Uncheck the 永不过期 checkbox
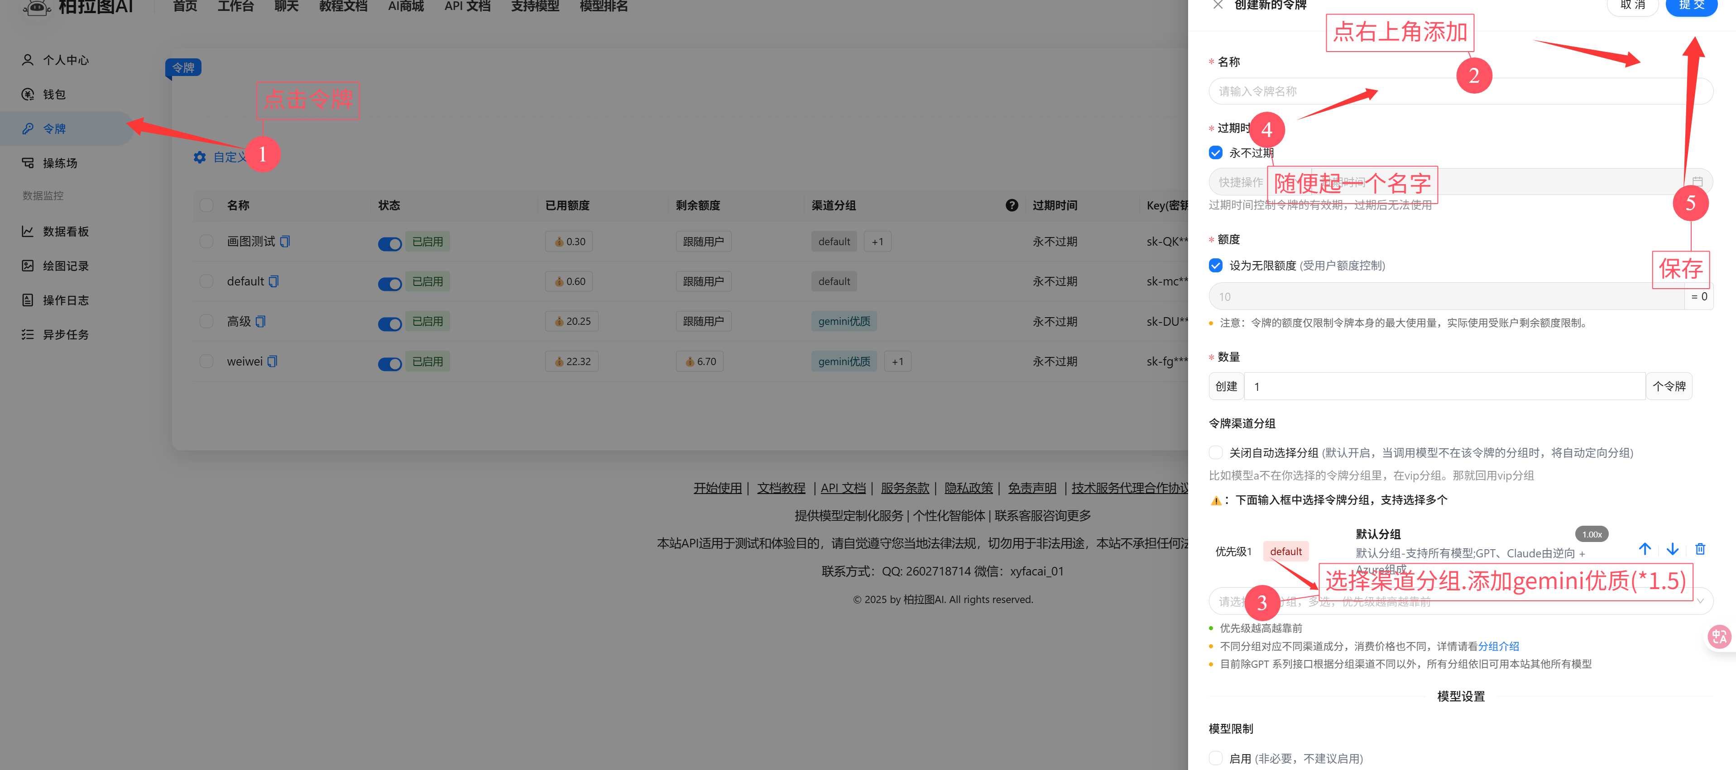The width and height of the screenshot is (1736, 770). click(x=1216, y=152)
